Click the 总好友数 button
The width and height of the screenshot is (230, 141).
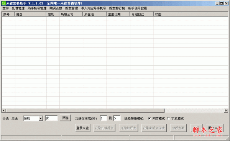(178, 128)
